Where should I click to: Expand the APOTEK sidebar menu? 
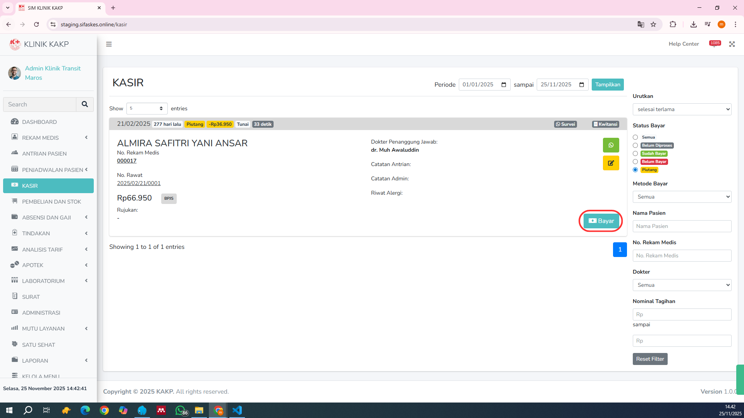[33, 265]
